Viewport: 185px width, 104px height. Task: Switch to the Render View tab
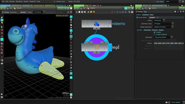click(27, 5)
